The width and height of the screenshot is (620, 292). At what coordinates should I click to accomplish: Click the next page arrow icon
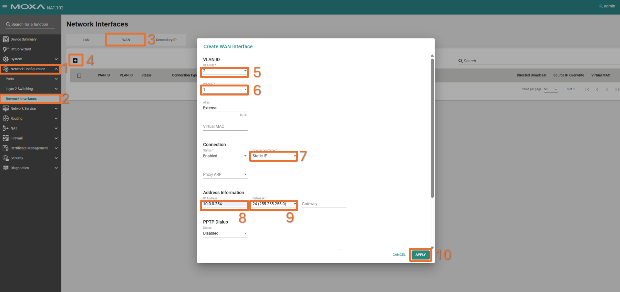(607, 89)
